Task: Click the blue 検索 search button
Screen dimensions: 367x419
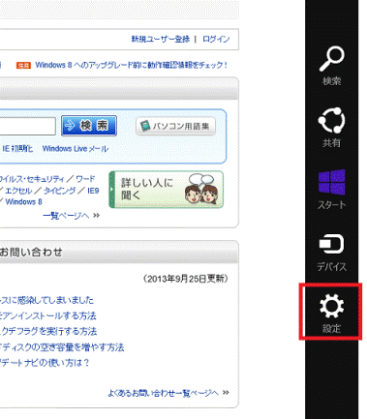Action: pos(89,126)
